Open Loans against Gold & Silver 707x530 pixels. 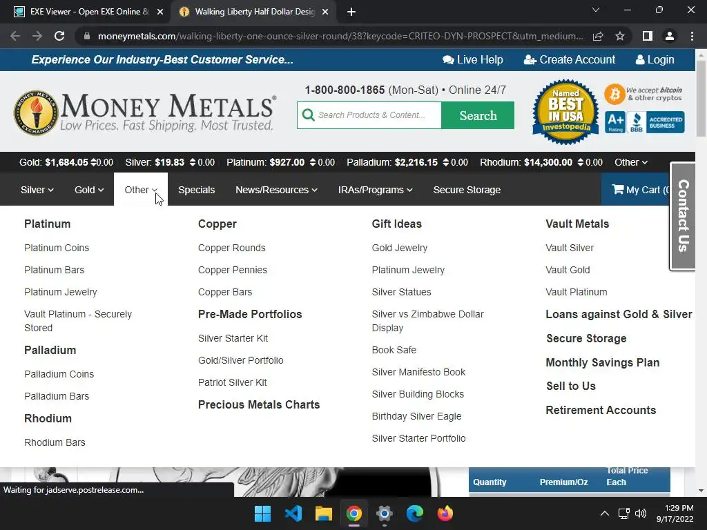click(x=619, y=314)
